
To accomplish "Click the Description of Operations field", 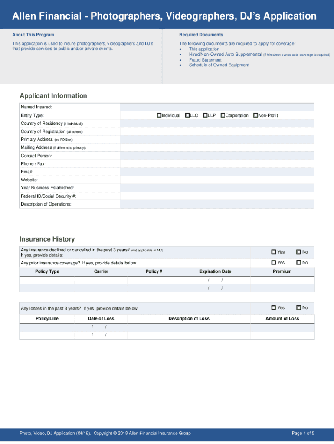I will [x=217, y=204].
